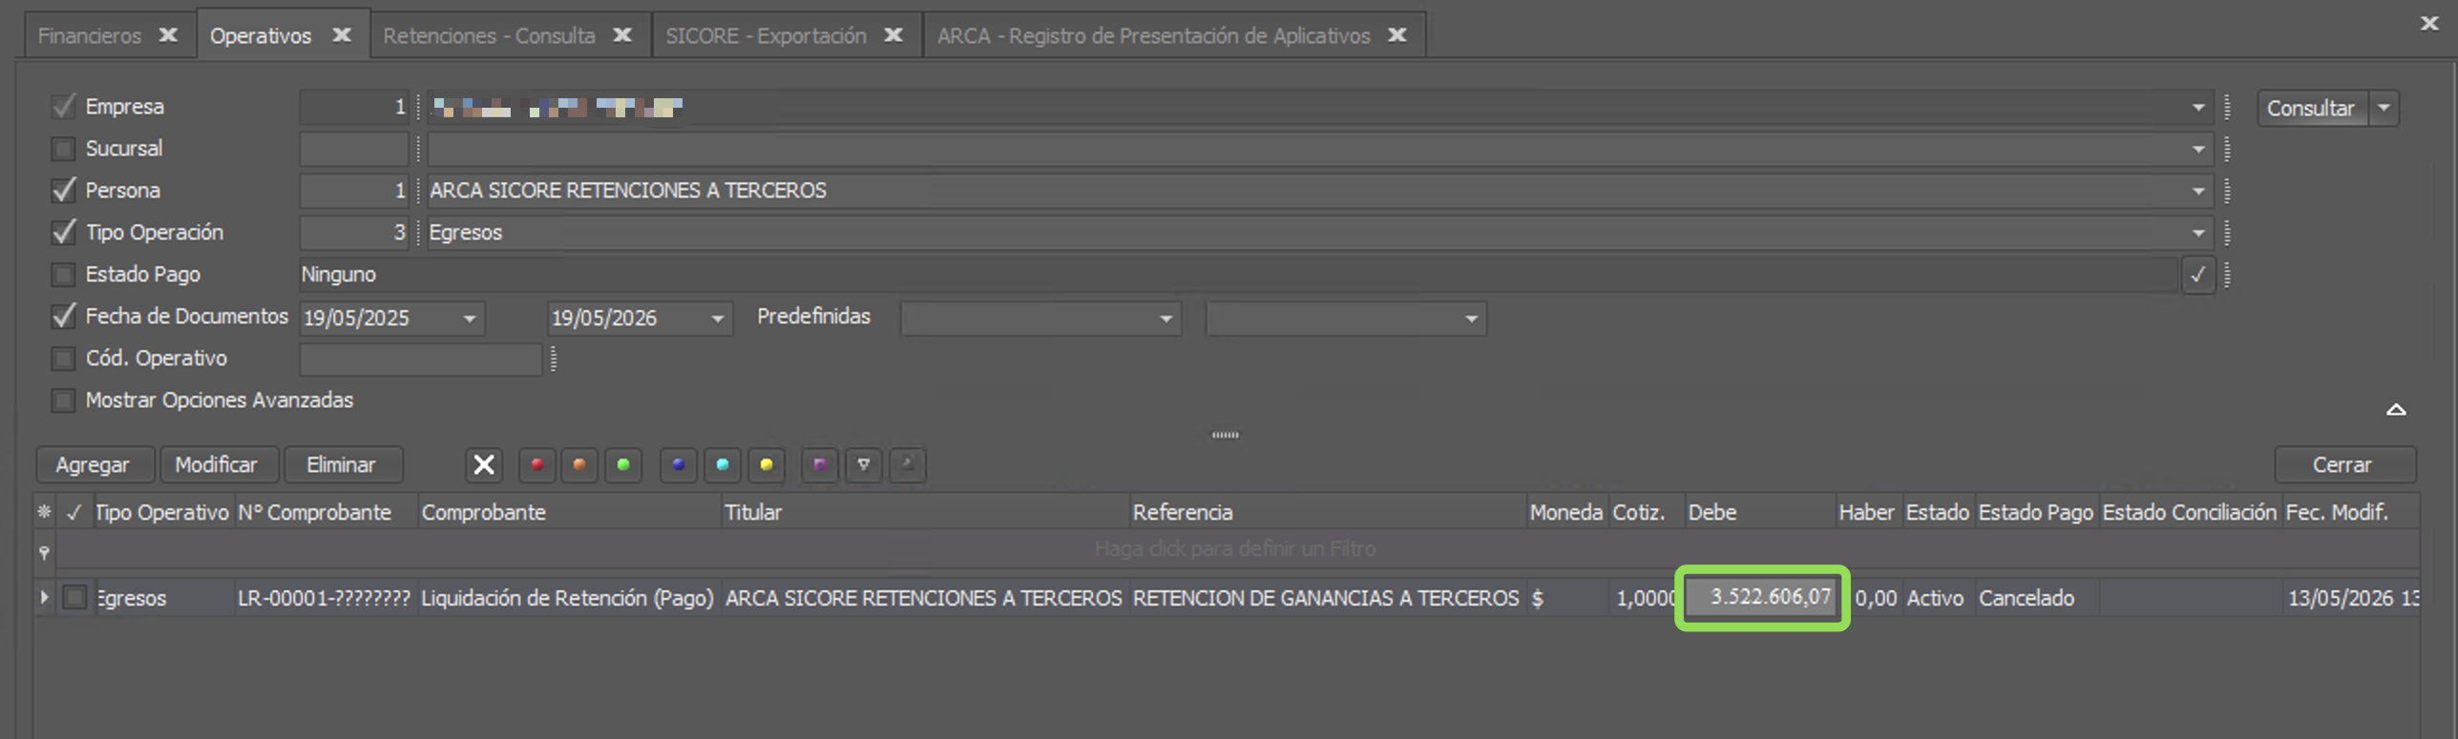
Task: Click the cyan dot marker button
Action: [x=723, y=464]
